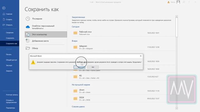Image resolution: width=200 pixels, height=112 pixels.
Task: Open Сведения in the backstage menu
Action: pyautogui.click(x=10, y=33)
